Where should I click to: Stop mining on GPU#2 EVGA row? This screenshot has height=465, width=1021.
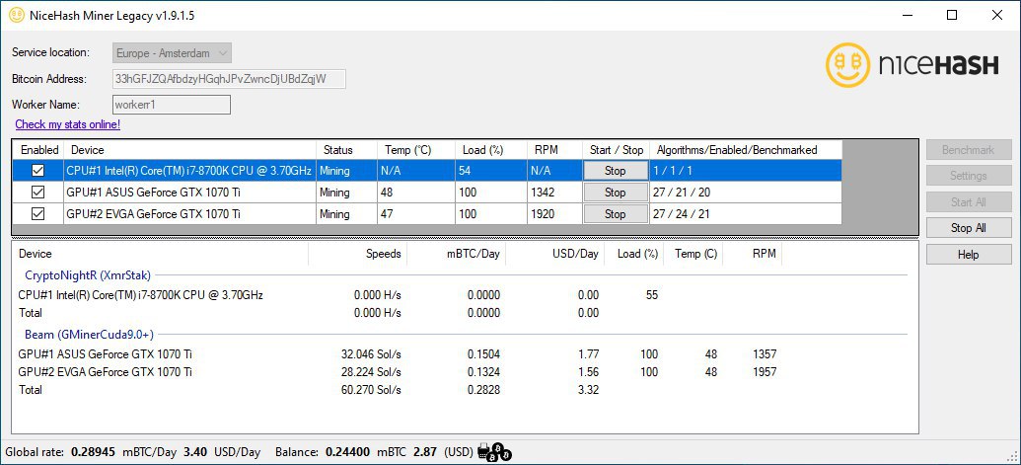(x=615, y=213)
